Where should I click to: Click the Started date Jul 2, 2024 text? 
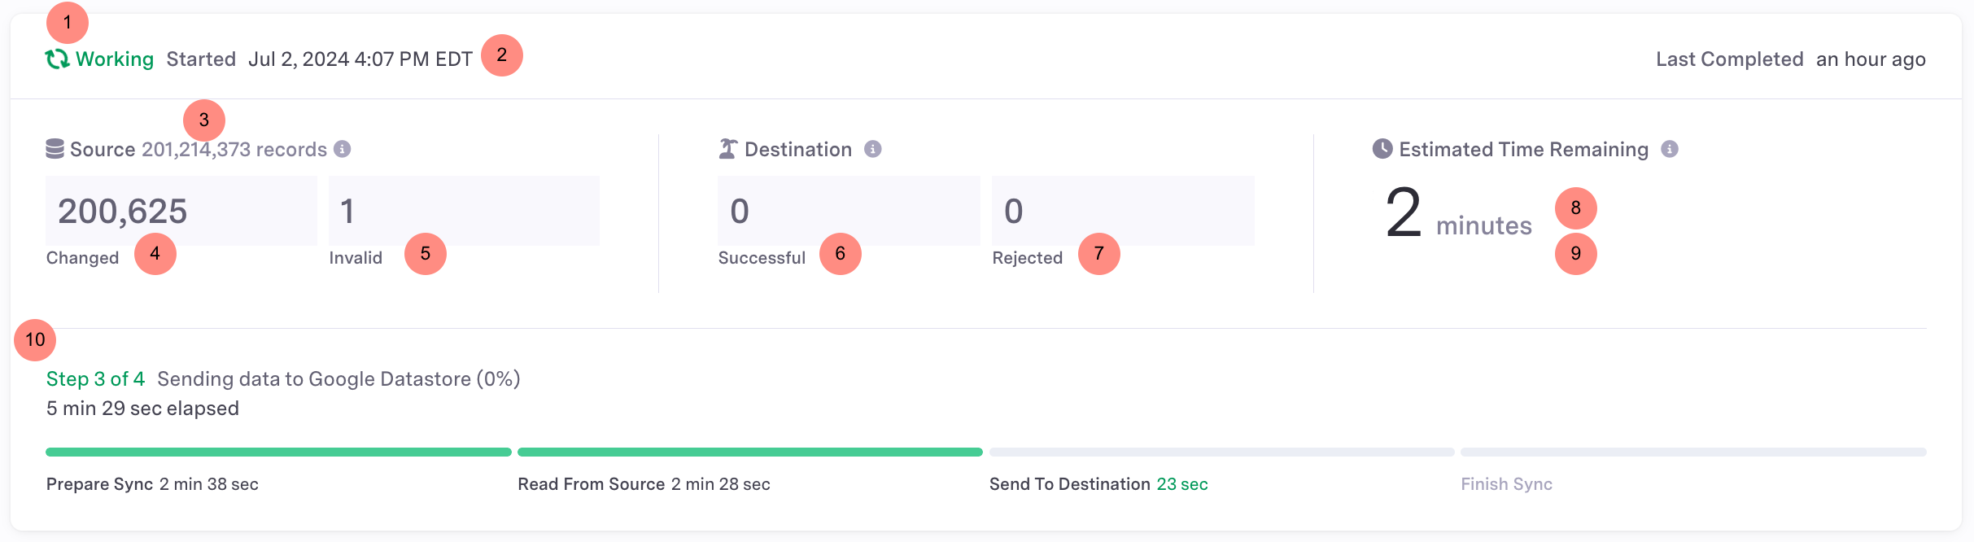(360, 59)
